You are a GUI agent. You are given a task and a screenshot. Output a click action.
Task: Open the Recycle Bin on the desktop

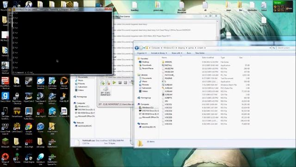point(5,6)
